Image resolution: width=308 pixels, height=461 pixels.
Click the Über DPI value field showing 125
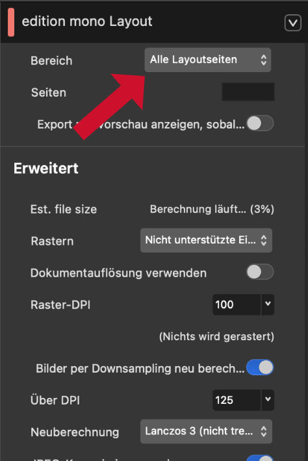pyautogui.click(x=237, y=400)
